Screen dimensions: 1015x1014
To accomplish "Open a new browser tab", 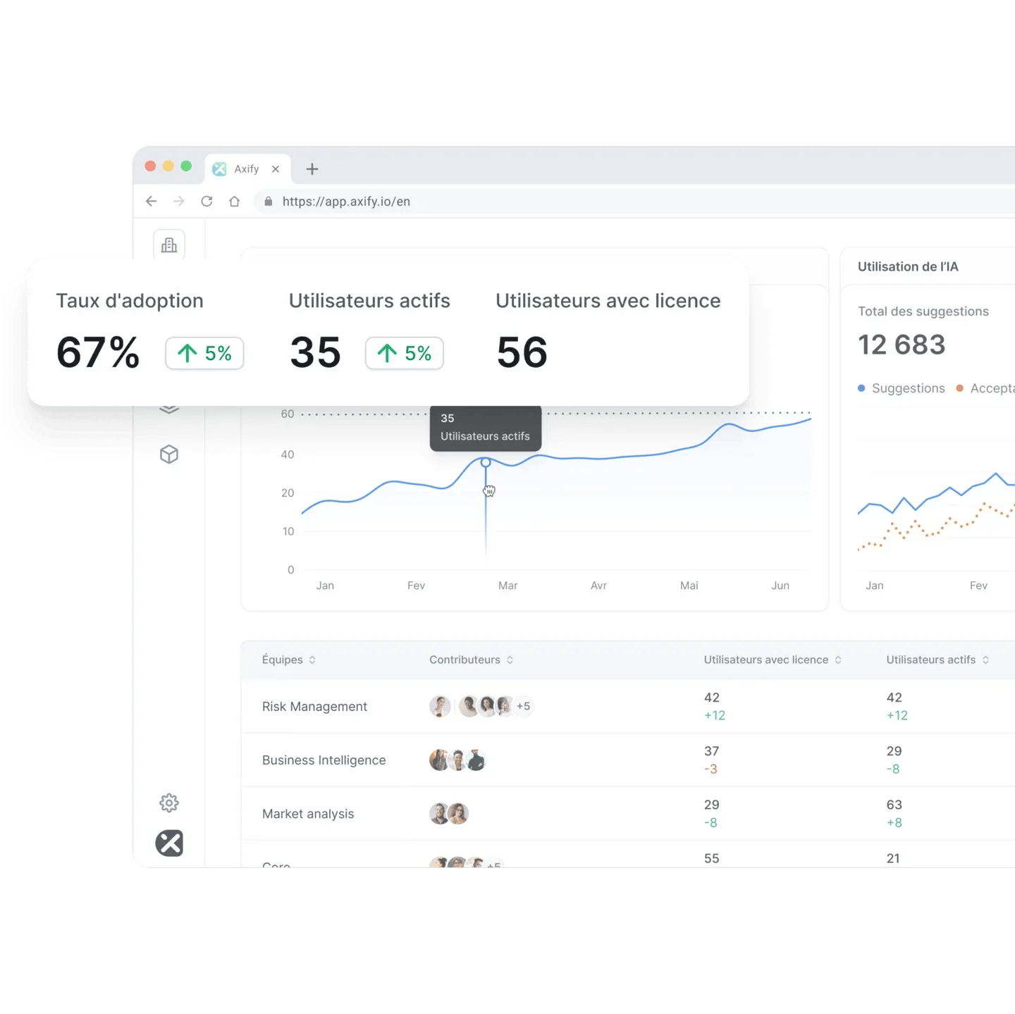I will pyautogui.click(x=312, y=169).
